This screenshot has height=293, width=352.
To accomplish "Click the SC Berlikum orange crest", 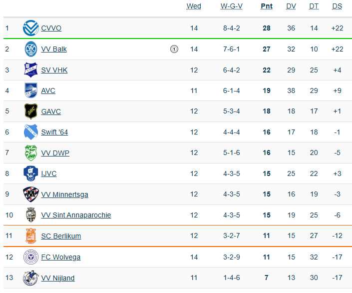I will (31, 236).
